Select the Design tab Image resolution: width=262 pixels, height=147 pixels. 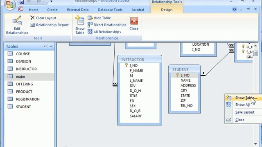pyautogui.click(x=167, y=10)
